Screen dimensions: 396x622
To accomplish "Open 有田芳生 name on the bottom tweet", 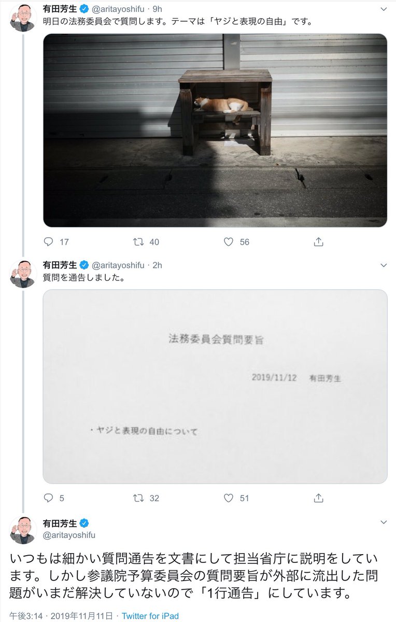I will pos(60,522).
